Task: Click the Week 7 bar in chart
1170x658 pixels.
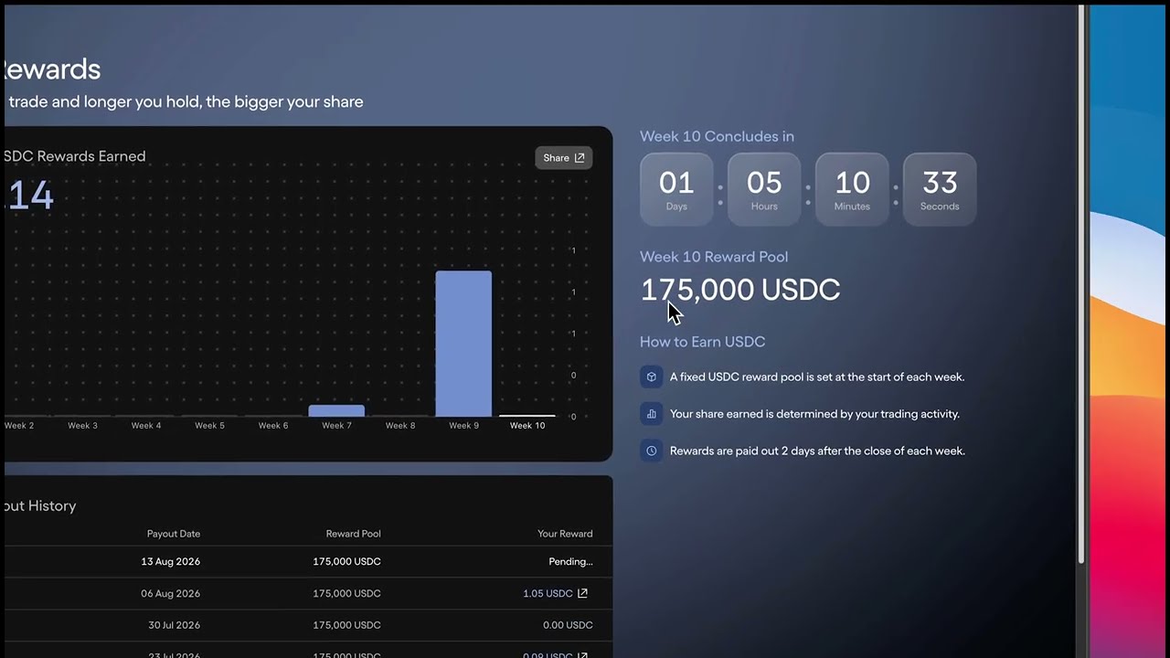Action: coord(336,411)
